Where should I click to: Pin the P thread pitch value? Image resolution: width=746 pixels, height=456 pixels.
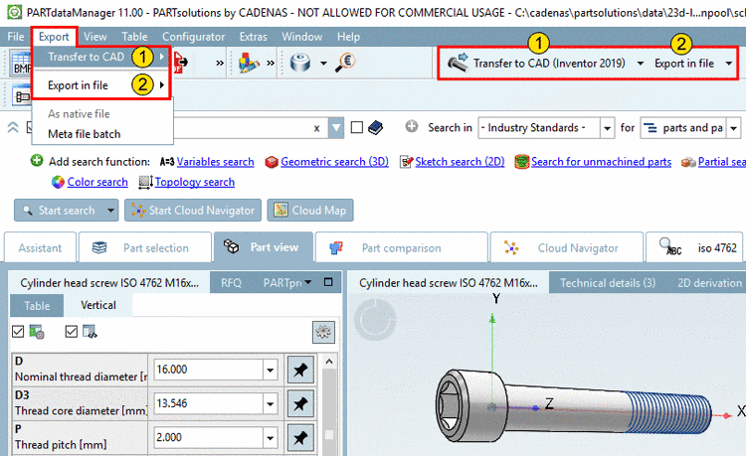coord(300,437)
